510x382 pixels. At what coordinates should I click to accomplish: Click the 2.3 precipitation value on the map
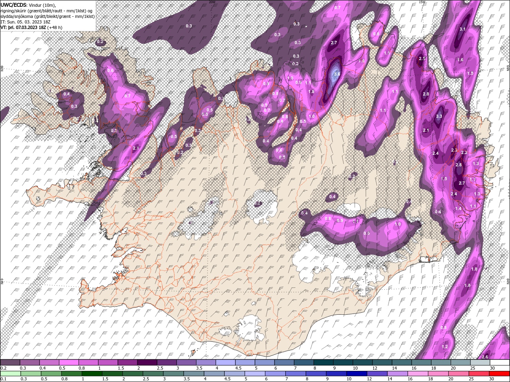454,150
